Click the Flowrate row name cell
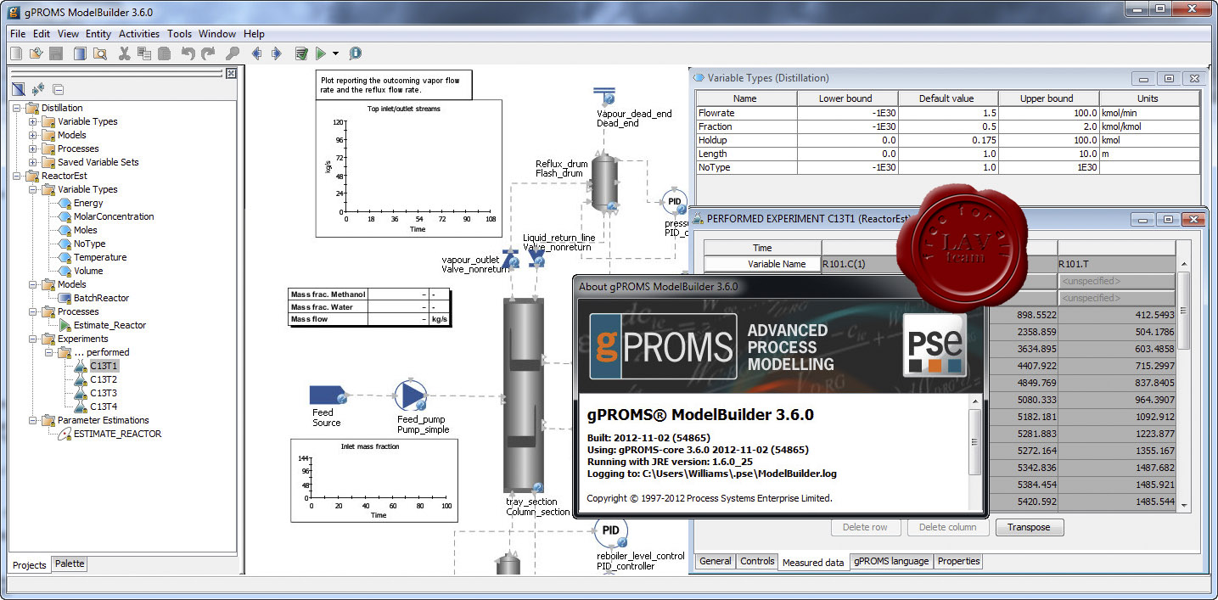The width and height of the screenshot is (1218, 600). click(745, 113)
